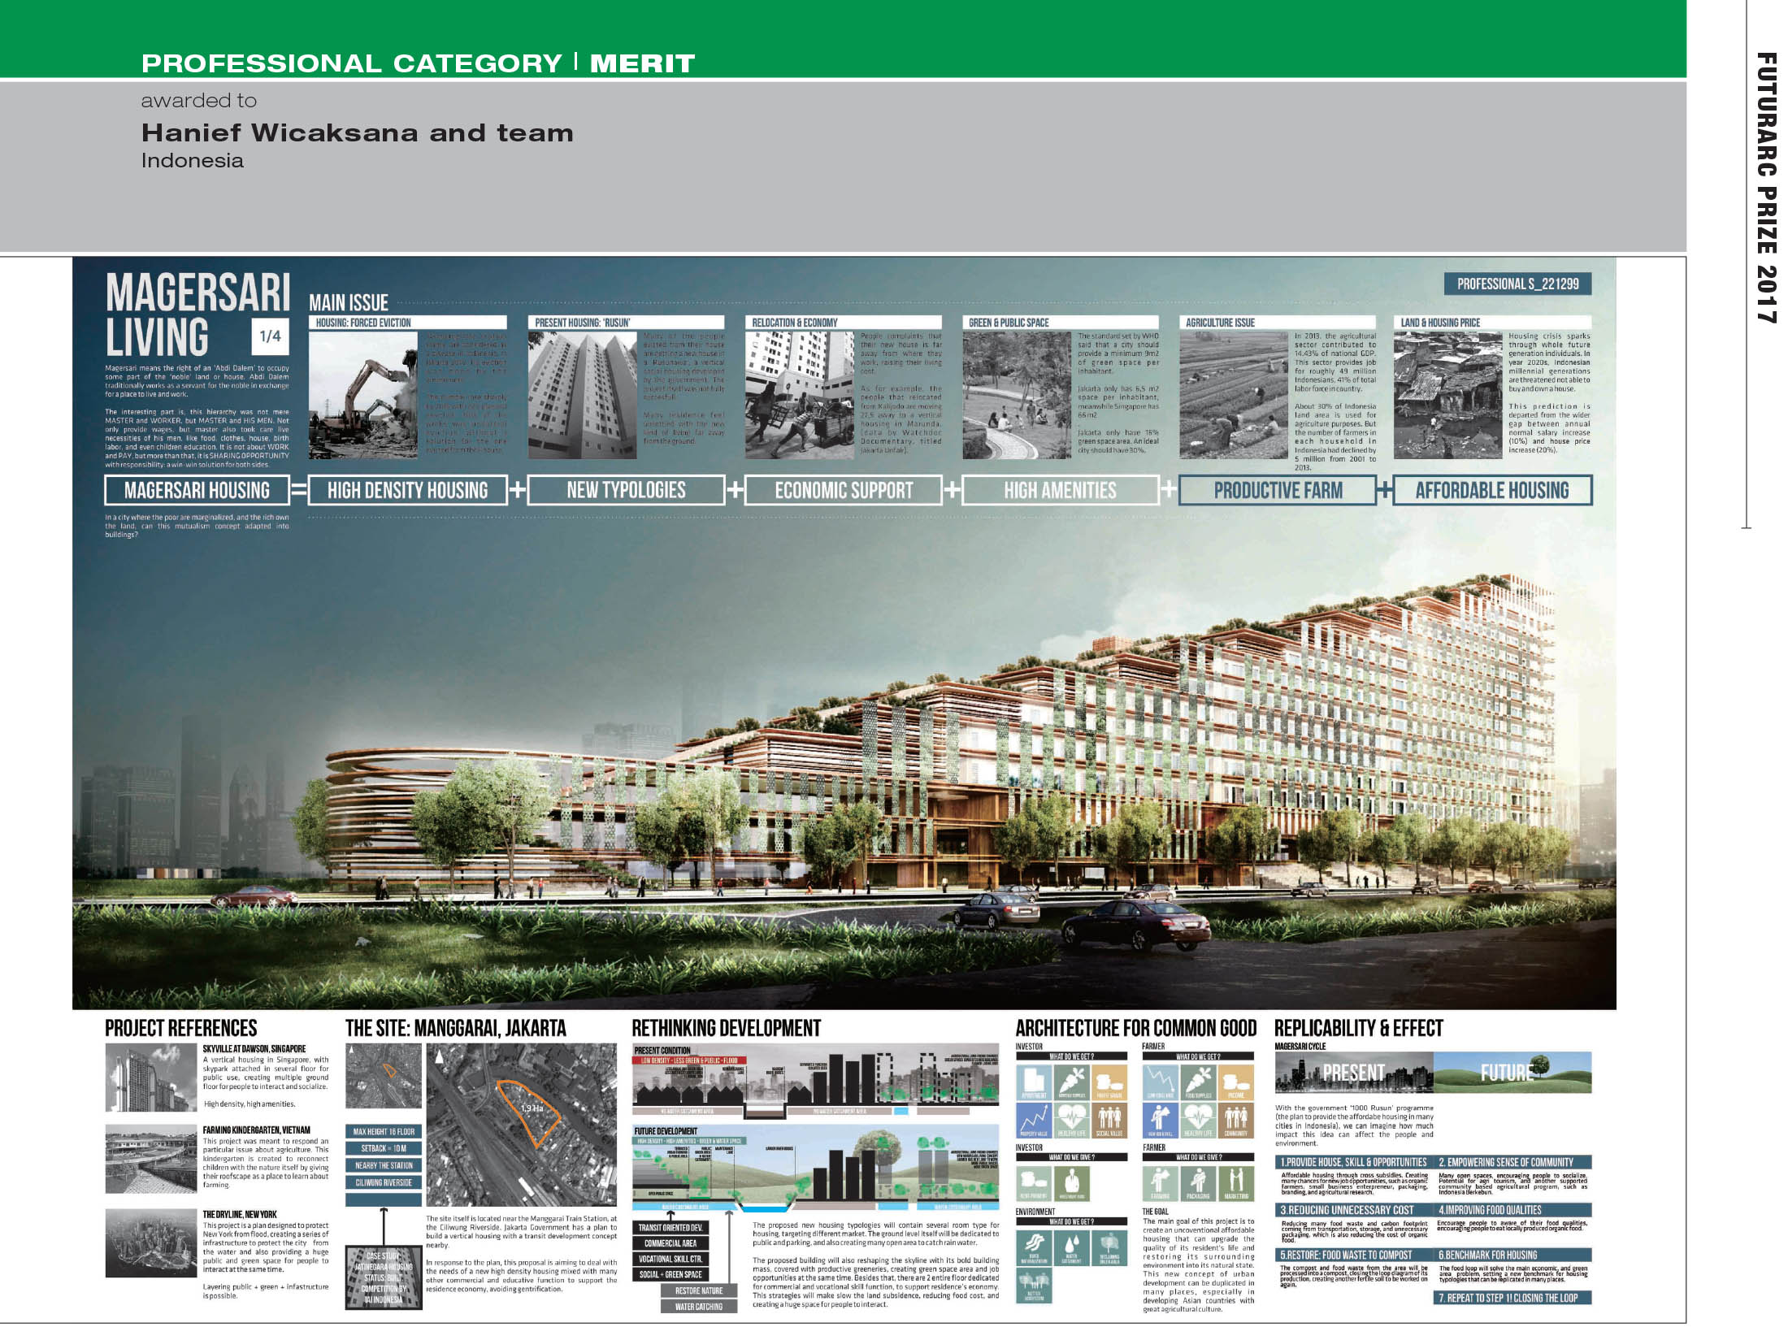Click the 'WATER CATCHING' label
Screen dimensions: 1788x1327
[699, 1307]
